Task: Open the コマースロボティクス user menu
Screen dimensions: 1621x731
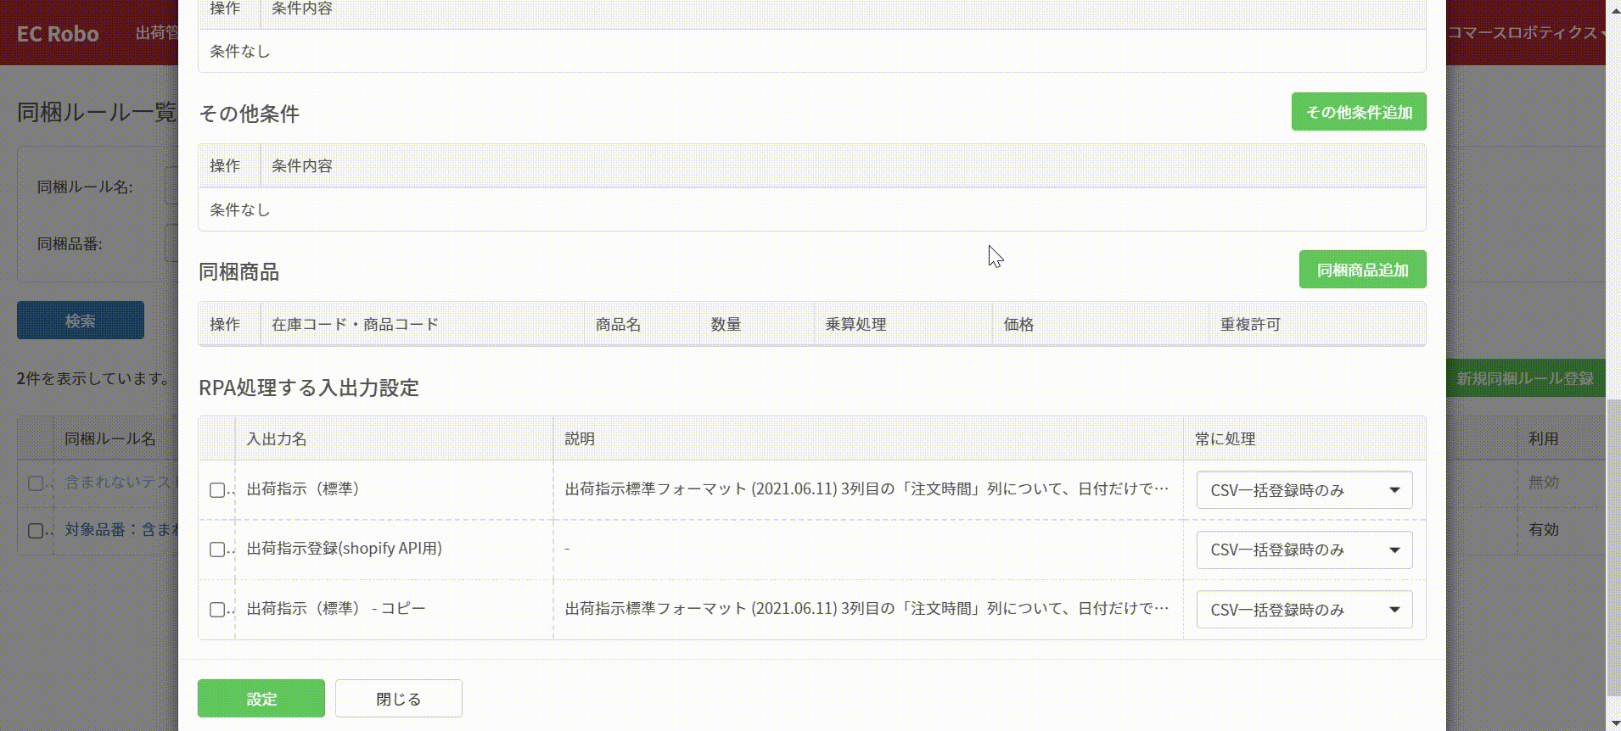Action: [x=1527, y=32]
